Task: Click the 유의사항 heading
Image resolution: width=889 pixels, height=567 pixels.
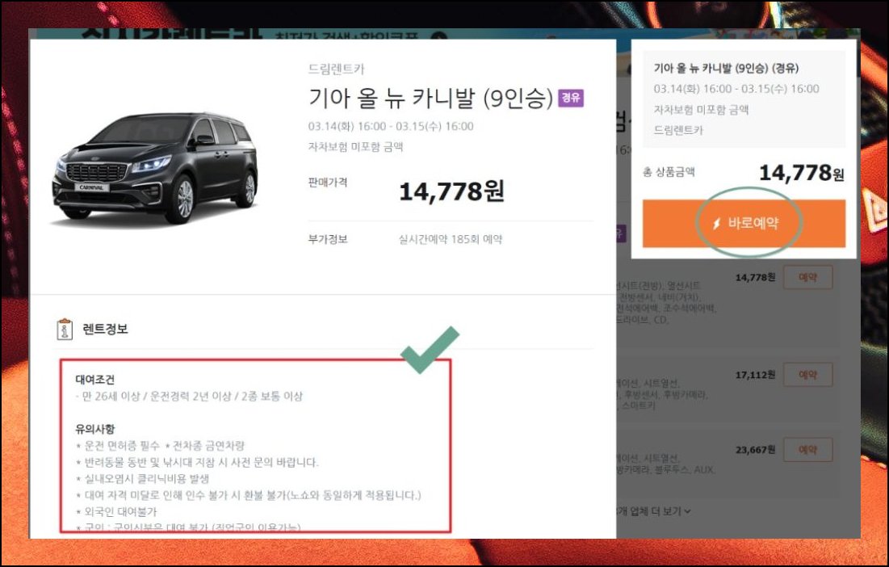Action: point(95,429)
